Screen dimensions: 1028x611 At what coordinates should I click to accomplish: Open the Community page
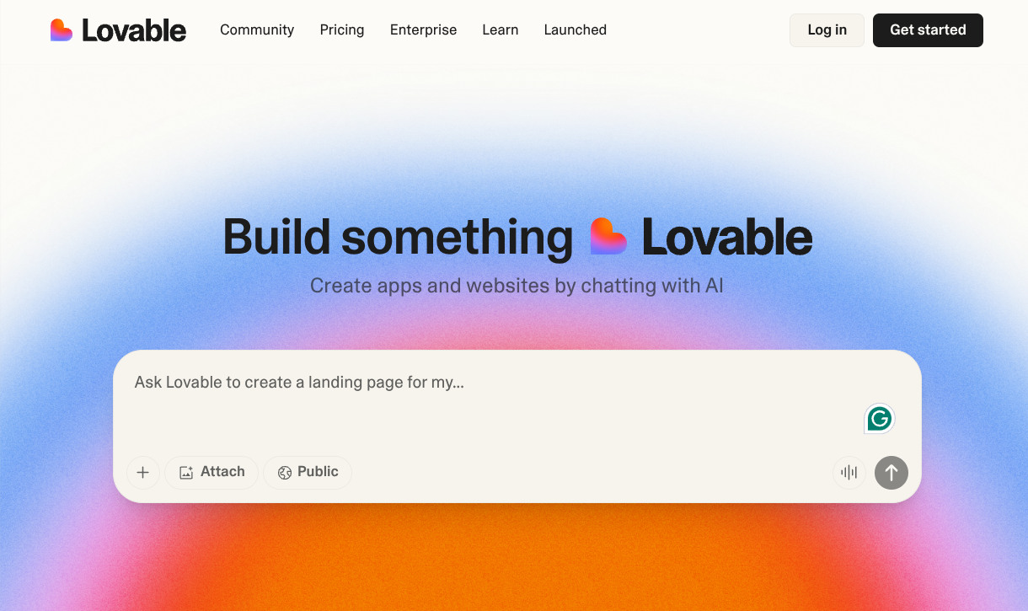[257, 29]
